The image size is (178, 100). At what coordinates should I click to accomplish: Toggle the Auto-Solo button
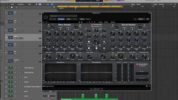(89, 42)
